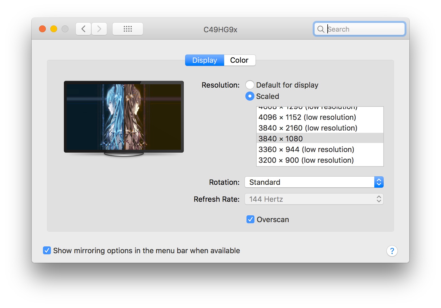The height and width of the screenshot is (308, 441).
Task: Select the 3840 × 1080 resolution row
Action: click(320, 138)
